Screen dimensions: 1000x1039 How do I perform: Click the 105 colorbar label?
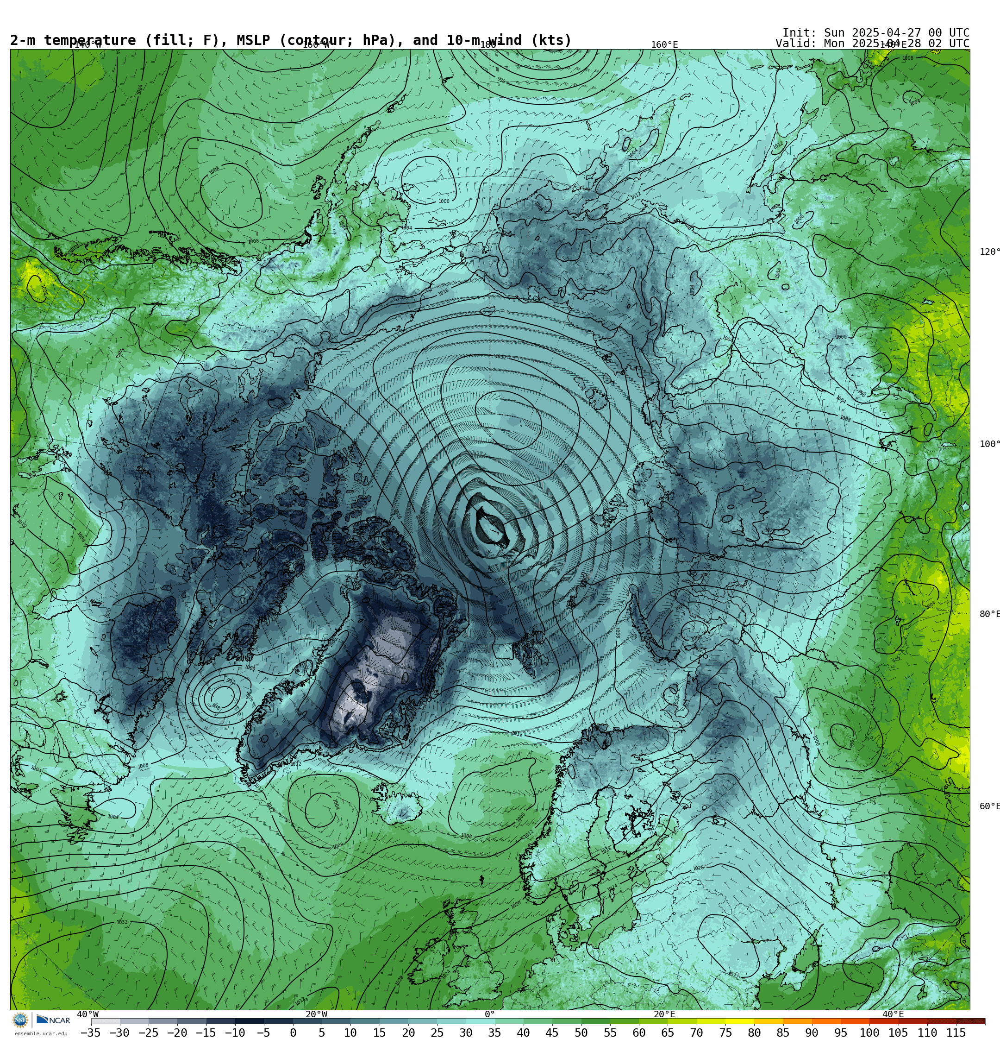pyautogui.click(x=898, y=1033)
